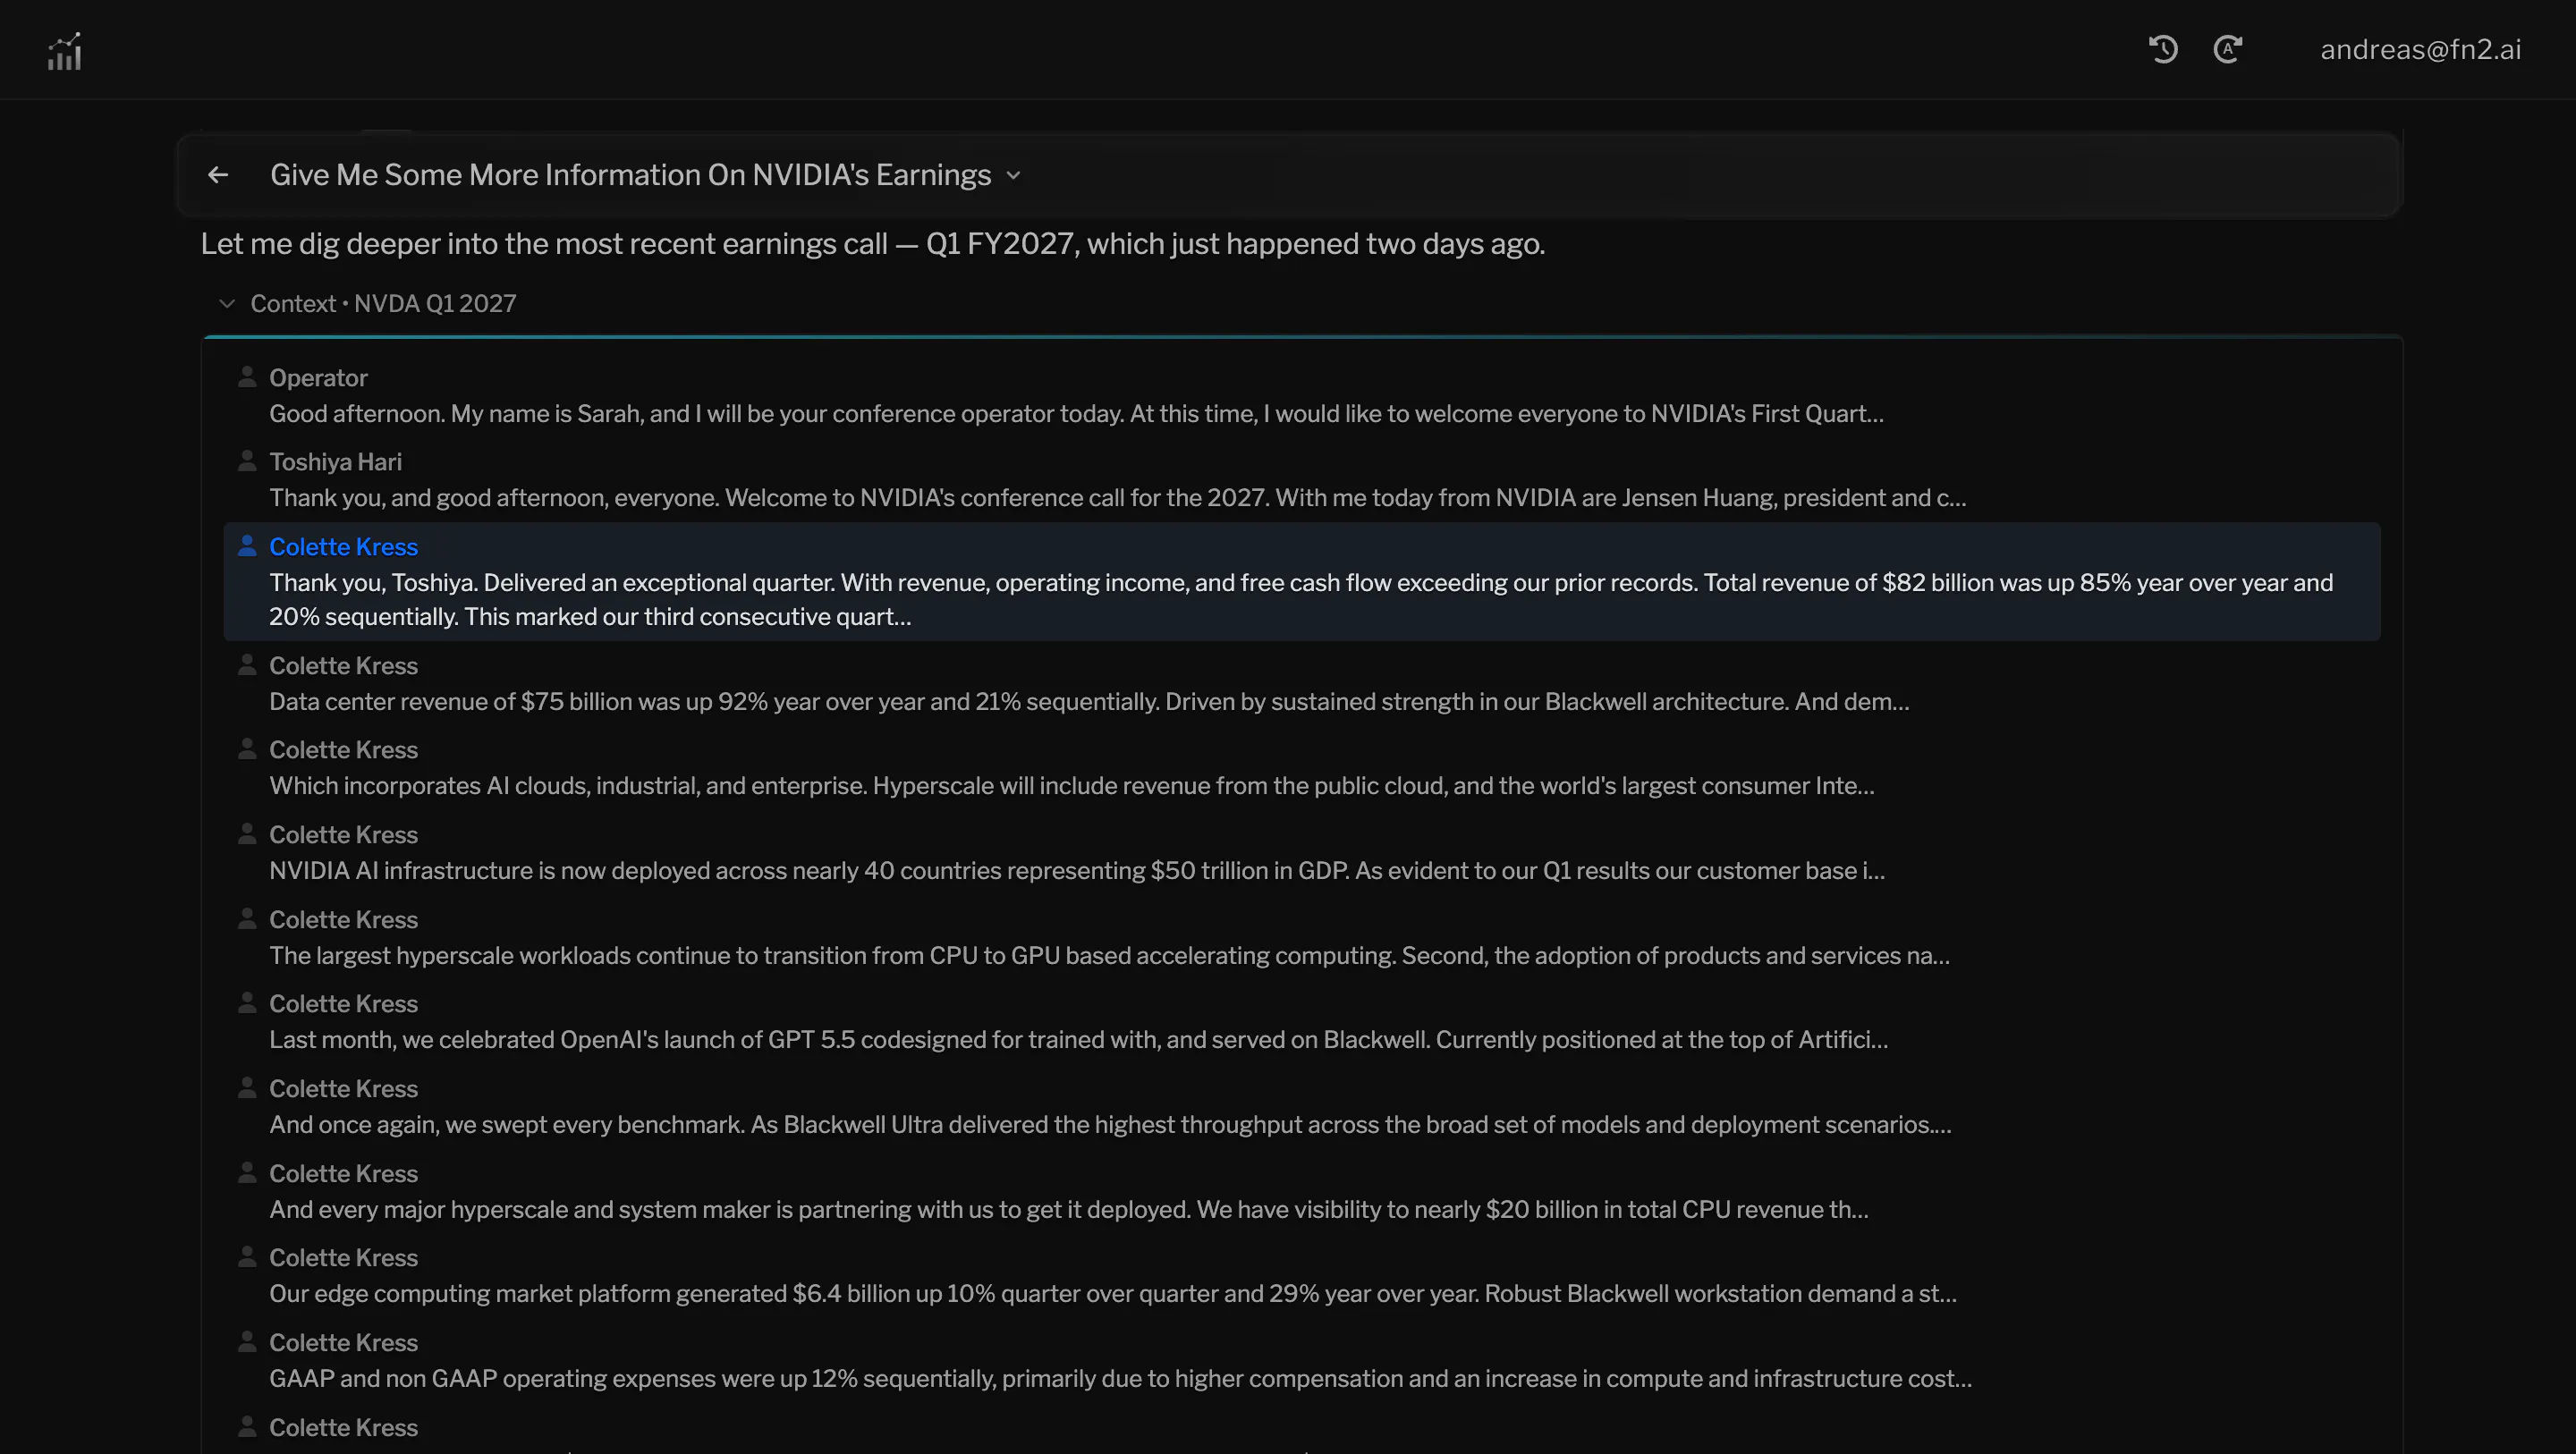Click the person icon on the $20 billion CPU revenue row

click(247, 1173)
